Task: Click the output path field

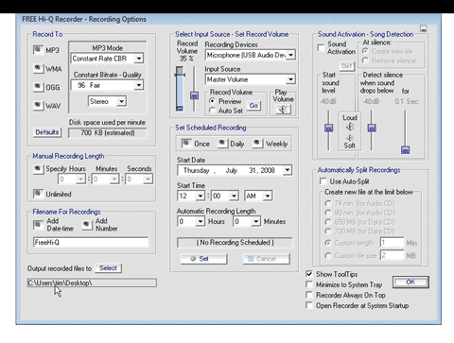Action: pos(92,283)
